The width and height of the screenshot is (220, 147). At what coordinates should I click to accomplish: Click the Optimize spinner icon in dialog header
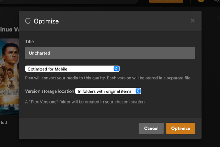(x=28, y=21)
